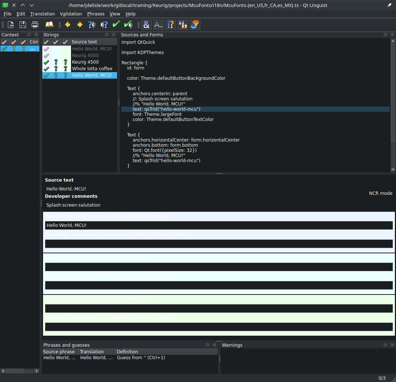Open the File menu

[7, 14]
